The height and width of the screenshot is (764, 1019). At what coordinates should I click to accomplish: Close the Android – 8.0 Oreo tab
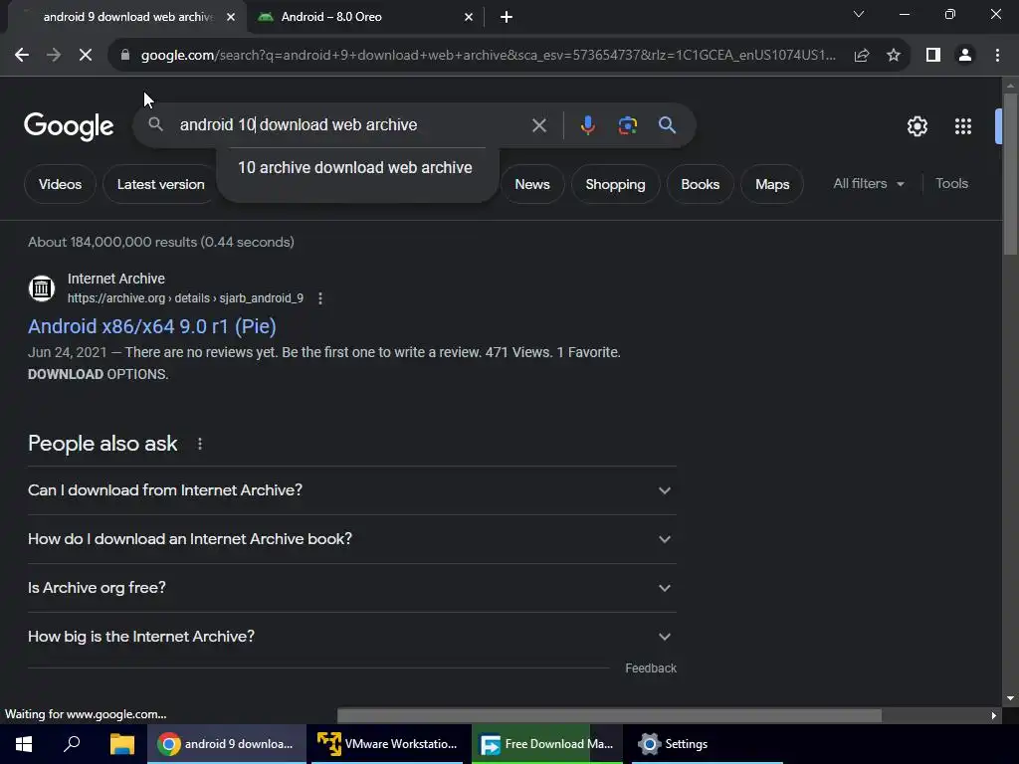click(x=469, y=18)
